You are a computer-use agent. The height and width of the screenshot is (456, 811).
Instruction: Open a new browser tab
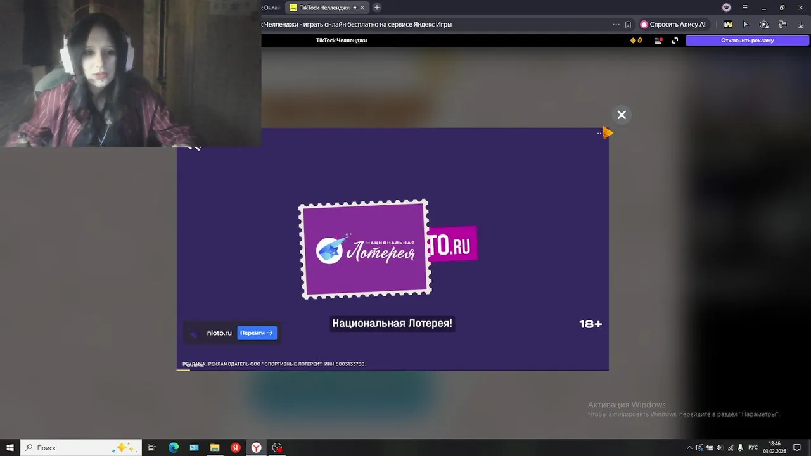pos(377,8)
